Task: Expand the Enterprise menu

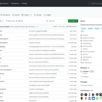Action: [x=16, y=3]
